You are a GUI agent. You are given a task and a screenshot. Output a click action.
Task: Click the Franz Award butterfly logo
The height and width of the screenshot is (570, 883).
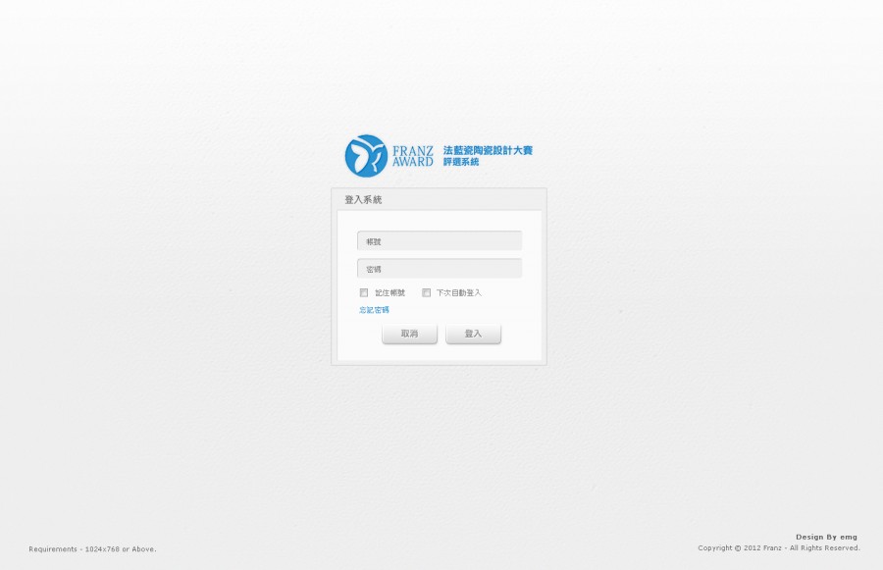367,154
